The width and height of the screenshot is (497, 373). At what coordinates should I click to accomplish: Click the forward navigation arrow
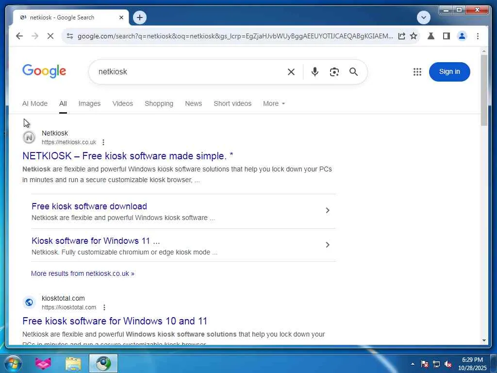tap(35, 36)
